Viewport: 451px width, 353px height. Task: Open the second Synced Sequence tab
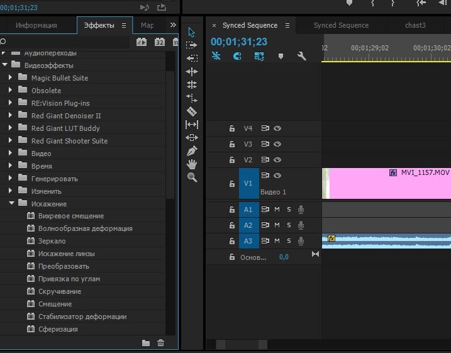coord(341,25)
